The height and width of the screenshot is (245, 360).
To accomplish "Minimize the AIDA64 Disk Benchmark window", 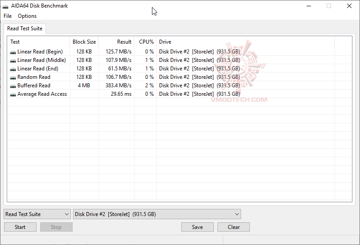I will (309, 6).
